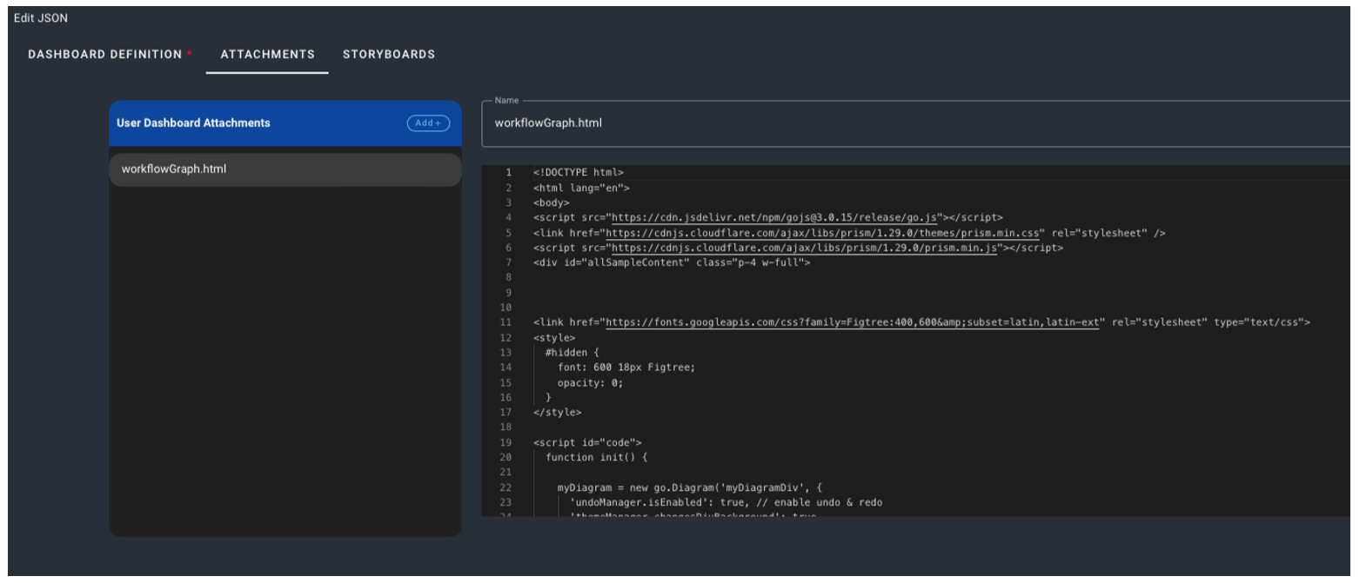Click the #hidden CSS selector line

[572, 352]
